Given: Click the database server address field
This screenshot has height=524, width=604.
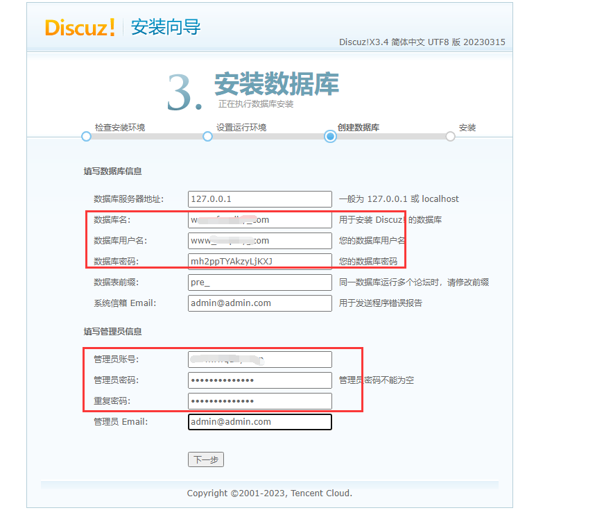Looking at the screenshot, I should (259, 199).
